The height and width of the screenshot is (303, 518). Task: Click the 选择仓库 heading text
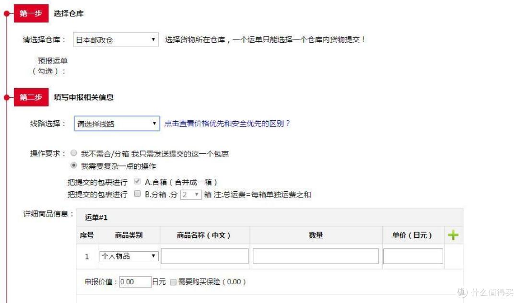click(x=69, y=13)
